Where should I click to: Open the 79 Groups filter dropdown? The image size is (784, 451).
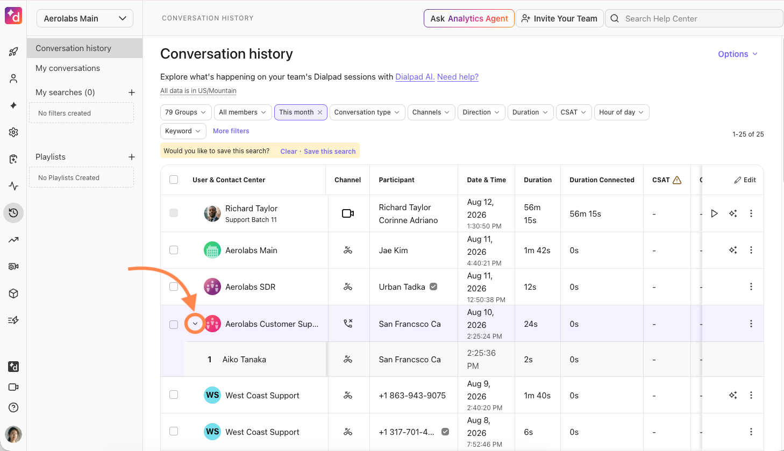186,112
